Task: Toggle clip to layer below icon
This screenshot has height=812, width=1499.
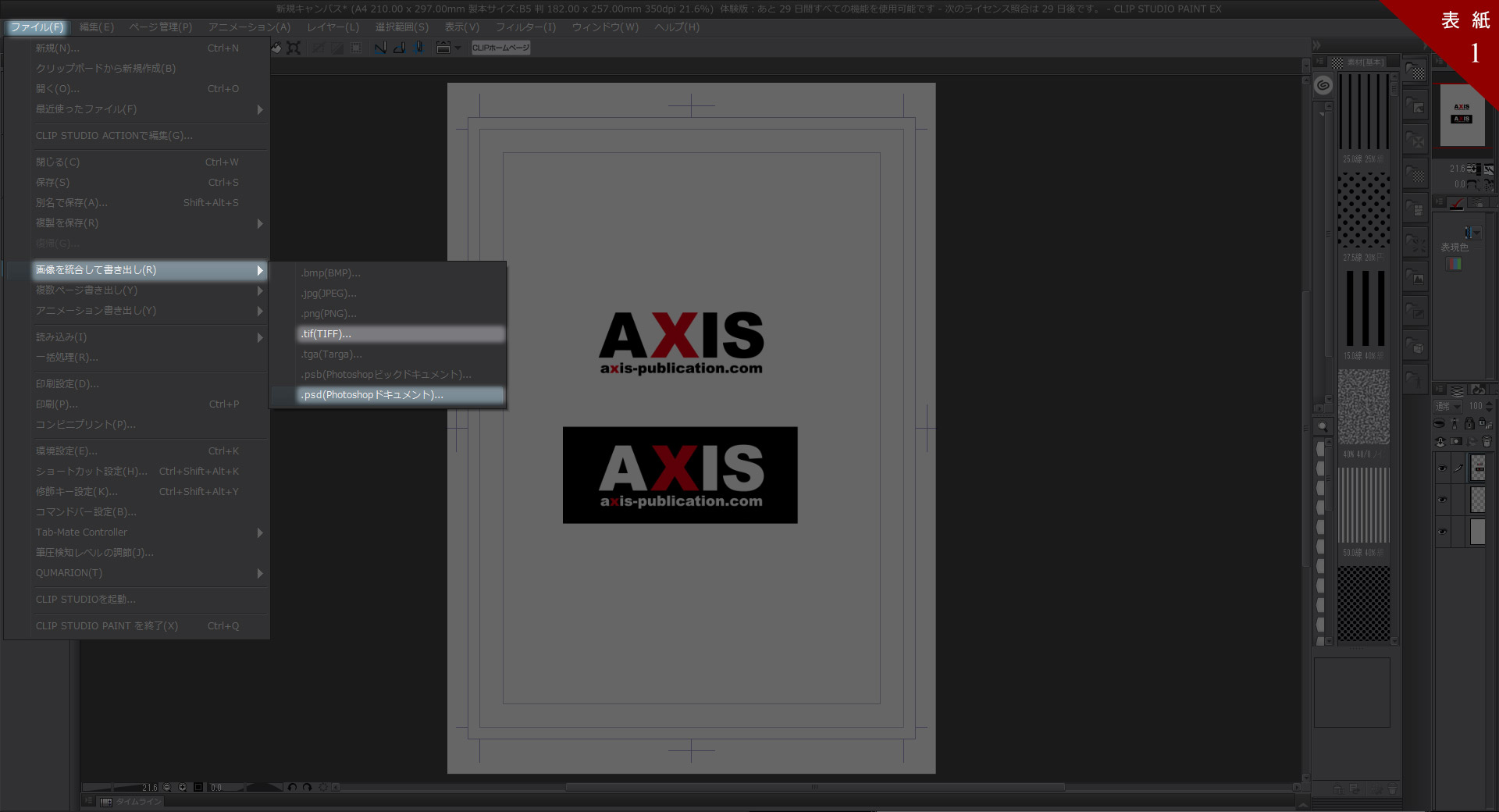Action: [x=1439, y=423]
